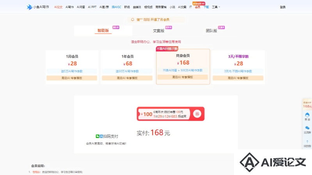Open the AI PPT menu item
The width and height of the screenshot is (312, 175).
click(92, 7)
